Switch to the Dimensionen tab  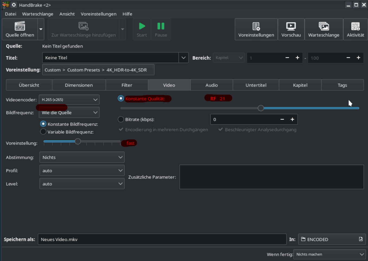pos(79,85)
